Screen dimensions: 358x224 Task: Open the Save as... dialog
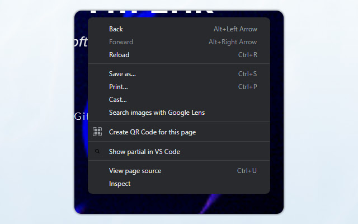click(x=123, y=74)
